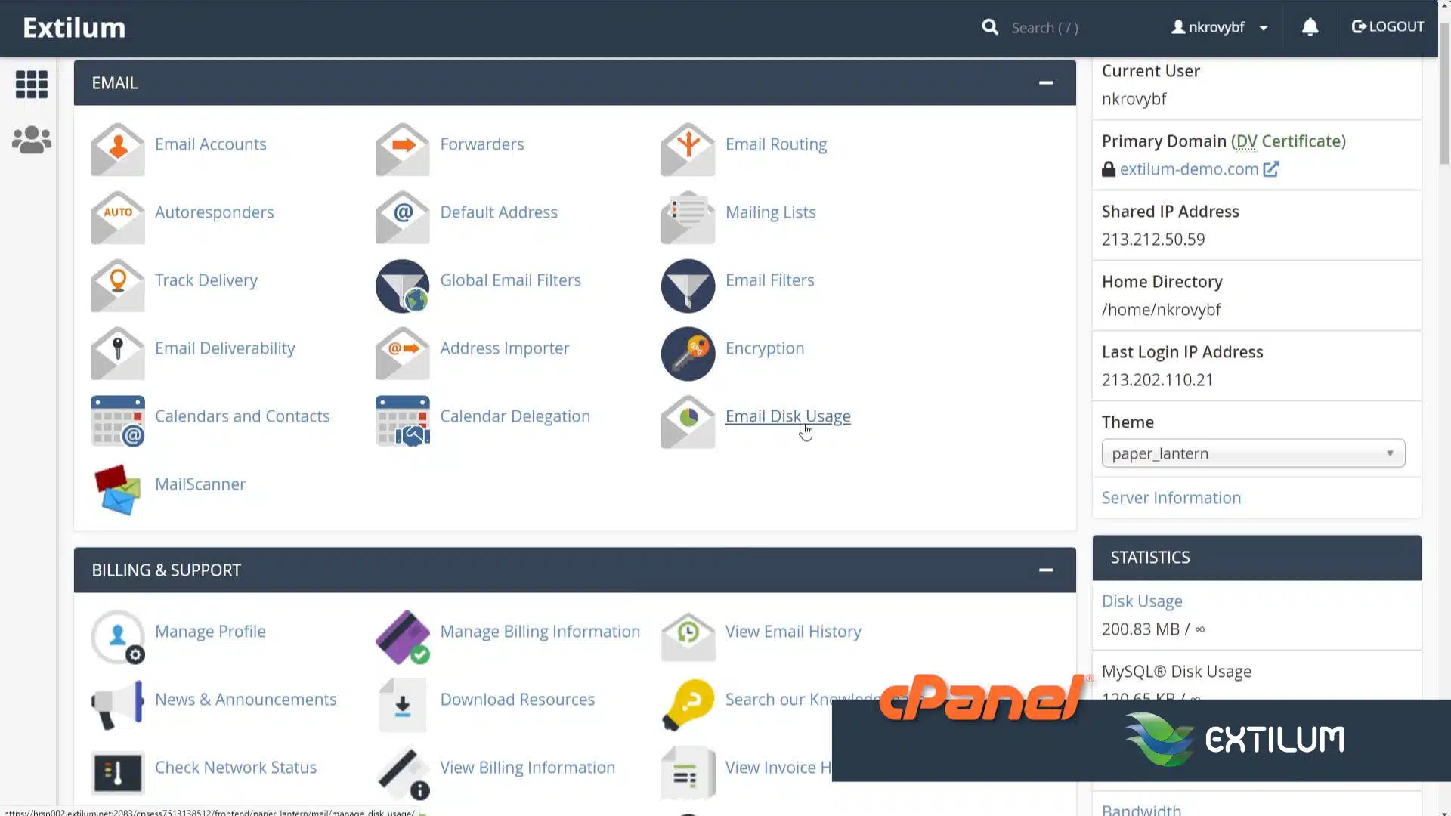Click the DV Certificate text
Viewport: 1451px width, 816px height.
pos(1289,141)
